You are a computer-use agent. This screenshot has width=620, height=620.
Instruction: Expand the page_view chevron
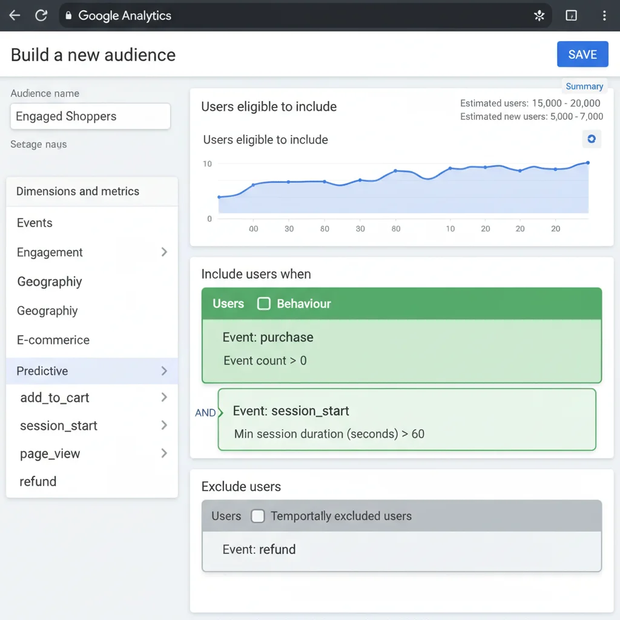(x=164, y=453)
